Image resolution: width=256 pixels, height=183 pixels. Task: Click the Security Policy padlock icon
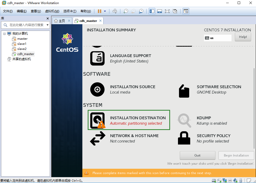(184, 138)
